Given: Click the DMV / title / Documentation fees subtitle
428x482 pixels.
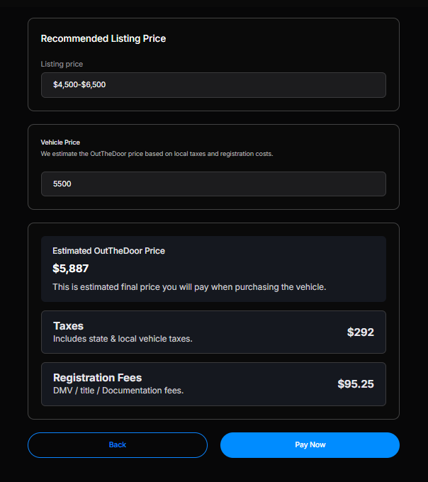Looking at the screenshot, I should (x=118, y=391).
